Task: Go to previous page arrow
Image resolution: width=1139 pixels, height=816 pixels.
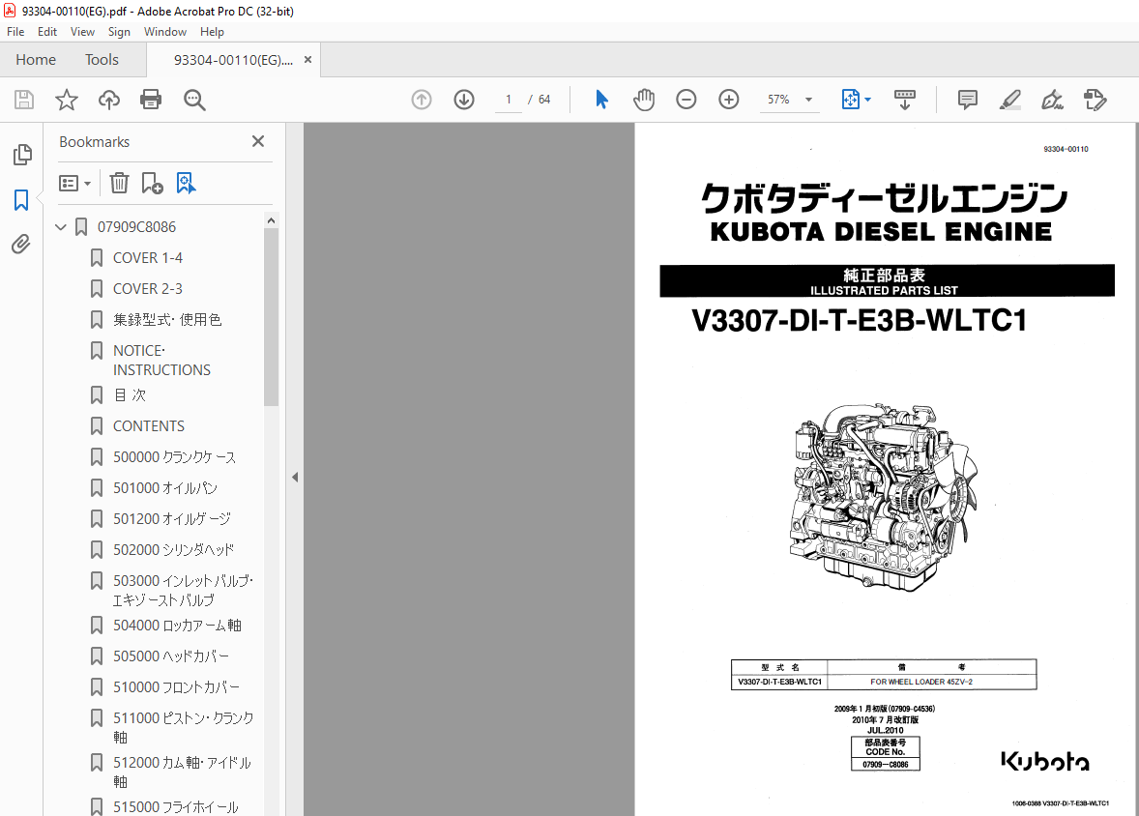Action: [x=422, y=100]
